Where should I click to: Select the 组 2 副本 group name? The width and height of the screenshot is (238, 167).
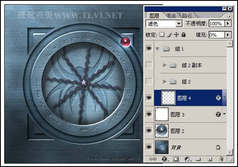(x=192, y=65)
